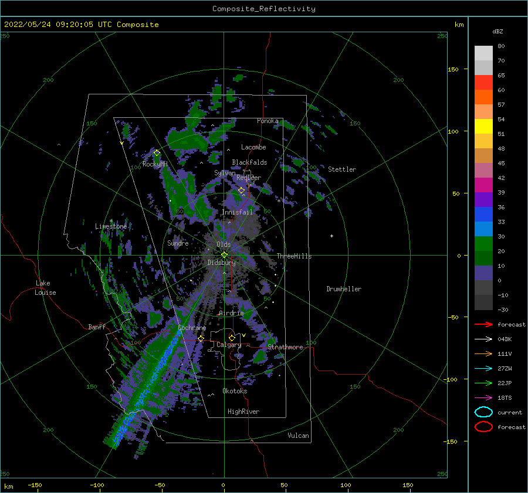
Task: Click the green 22JP arrow icon
Action: pos(483,383)
